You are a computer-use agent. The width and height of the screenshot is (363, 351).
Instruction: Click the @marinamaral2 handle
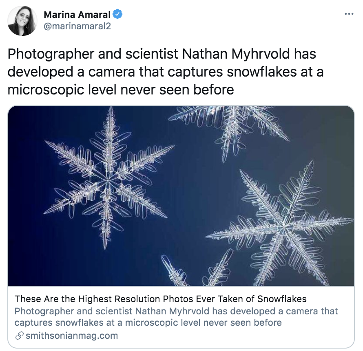[x=77, y=26]
